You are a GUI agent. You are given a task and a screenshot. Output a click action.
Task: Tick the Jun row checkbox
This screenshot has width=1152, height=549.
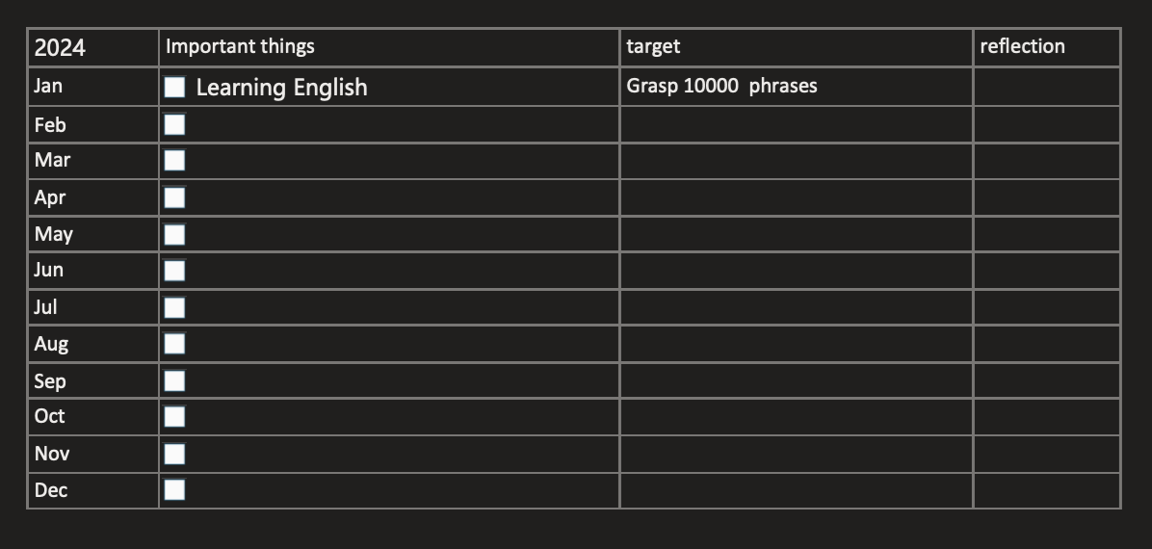[174, 270]
